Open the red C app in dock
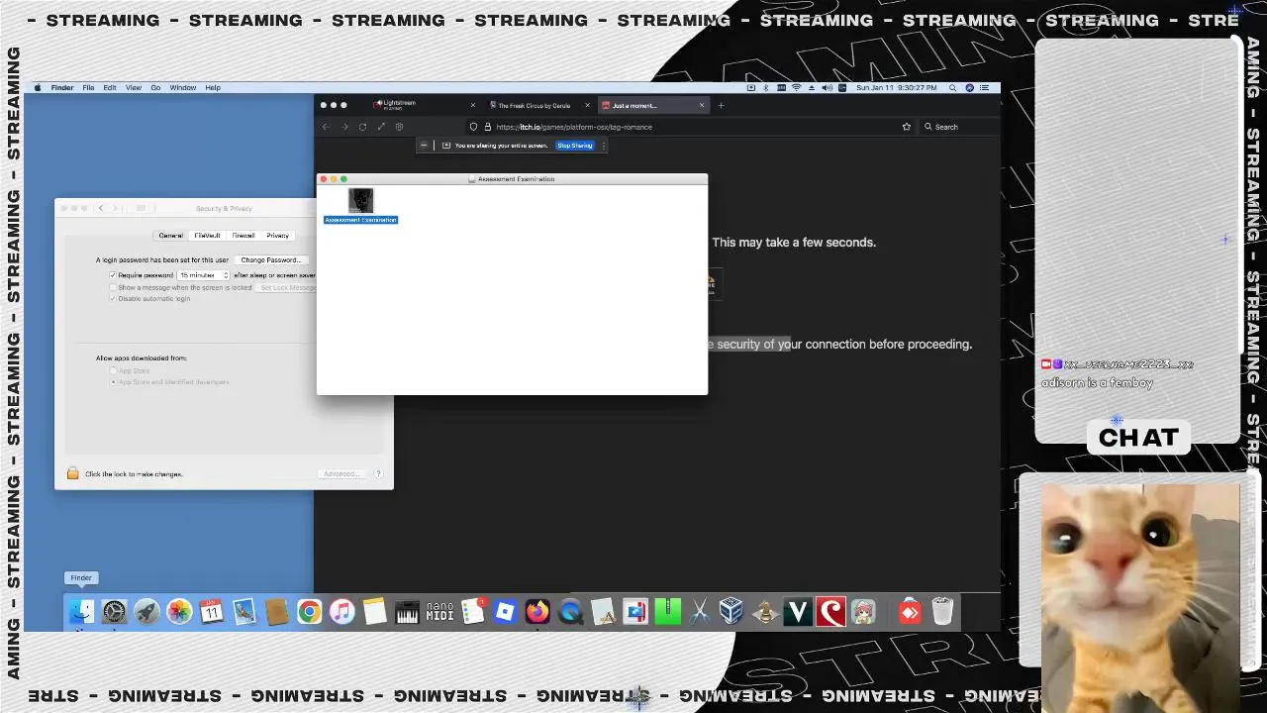1267x713 pixels. 830,612
